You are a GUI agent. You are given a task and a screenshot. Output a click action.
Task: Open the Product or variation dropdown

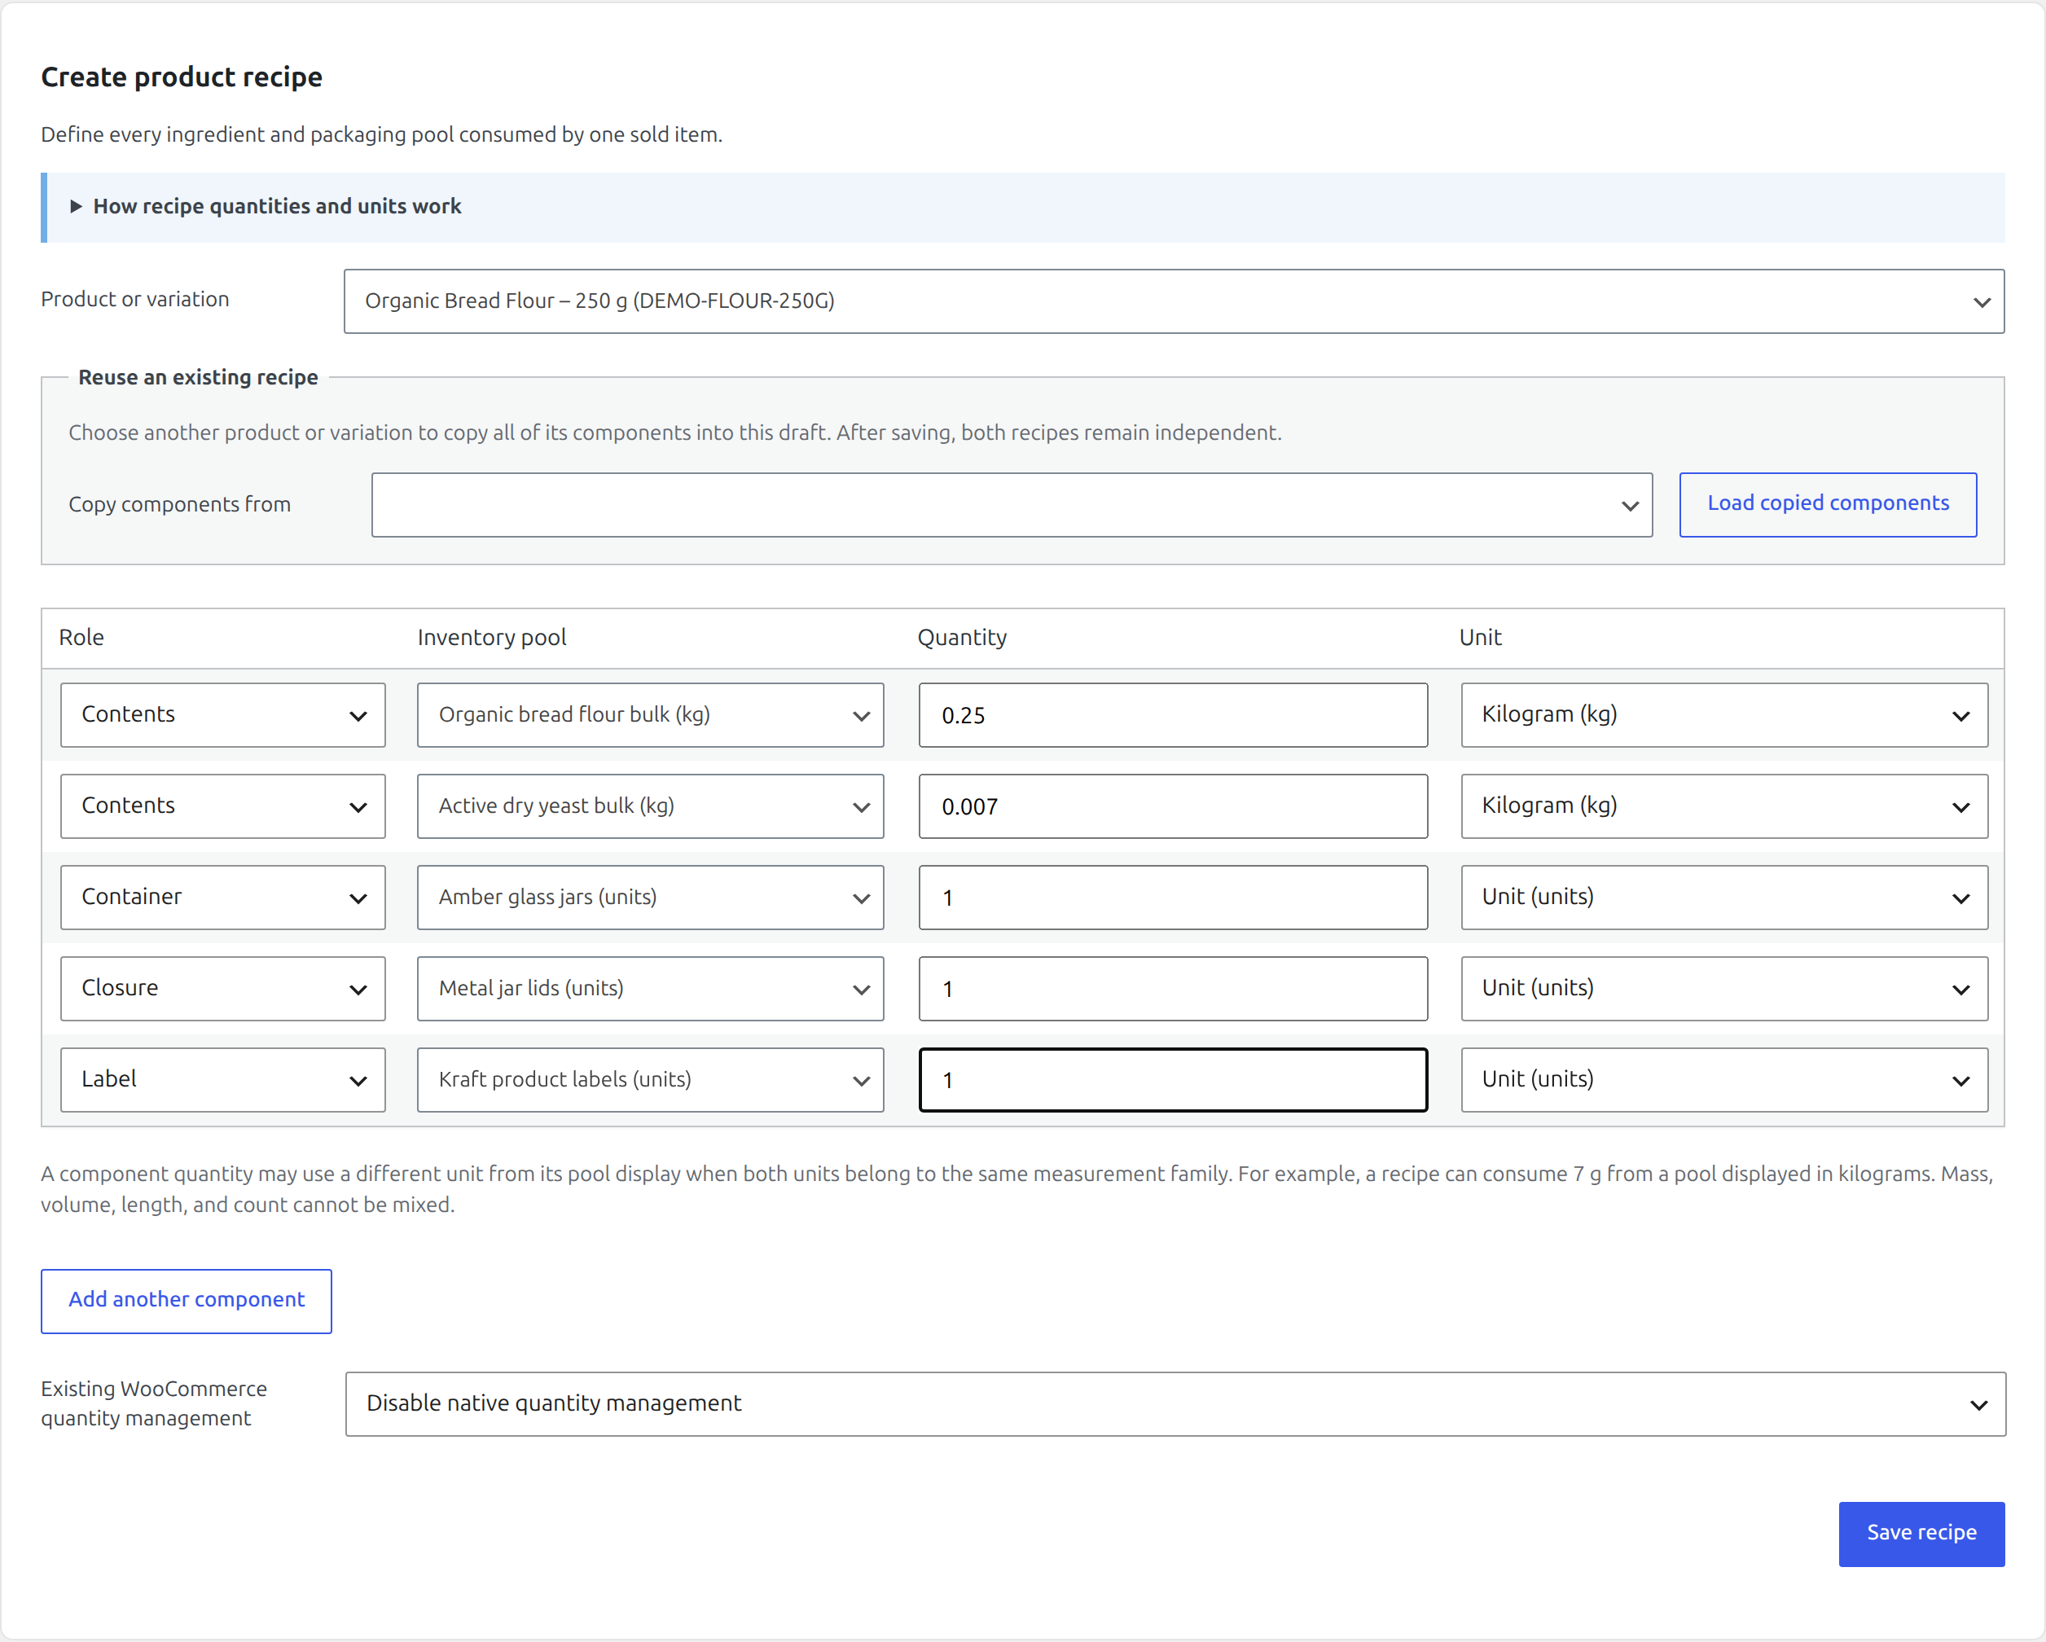tap(1173, 301)
